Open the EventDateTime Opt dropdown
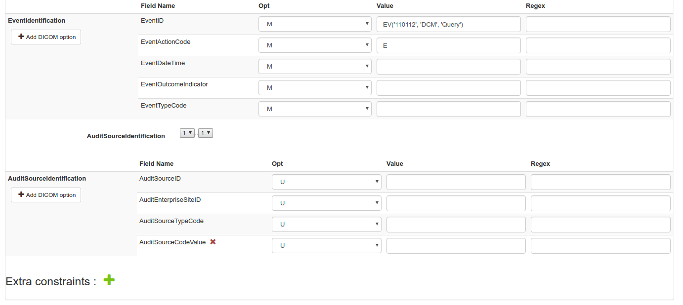 [x=315, y=66]
